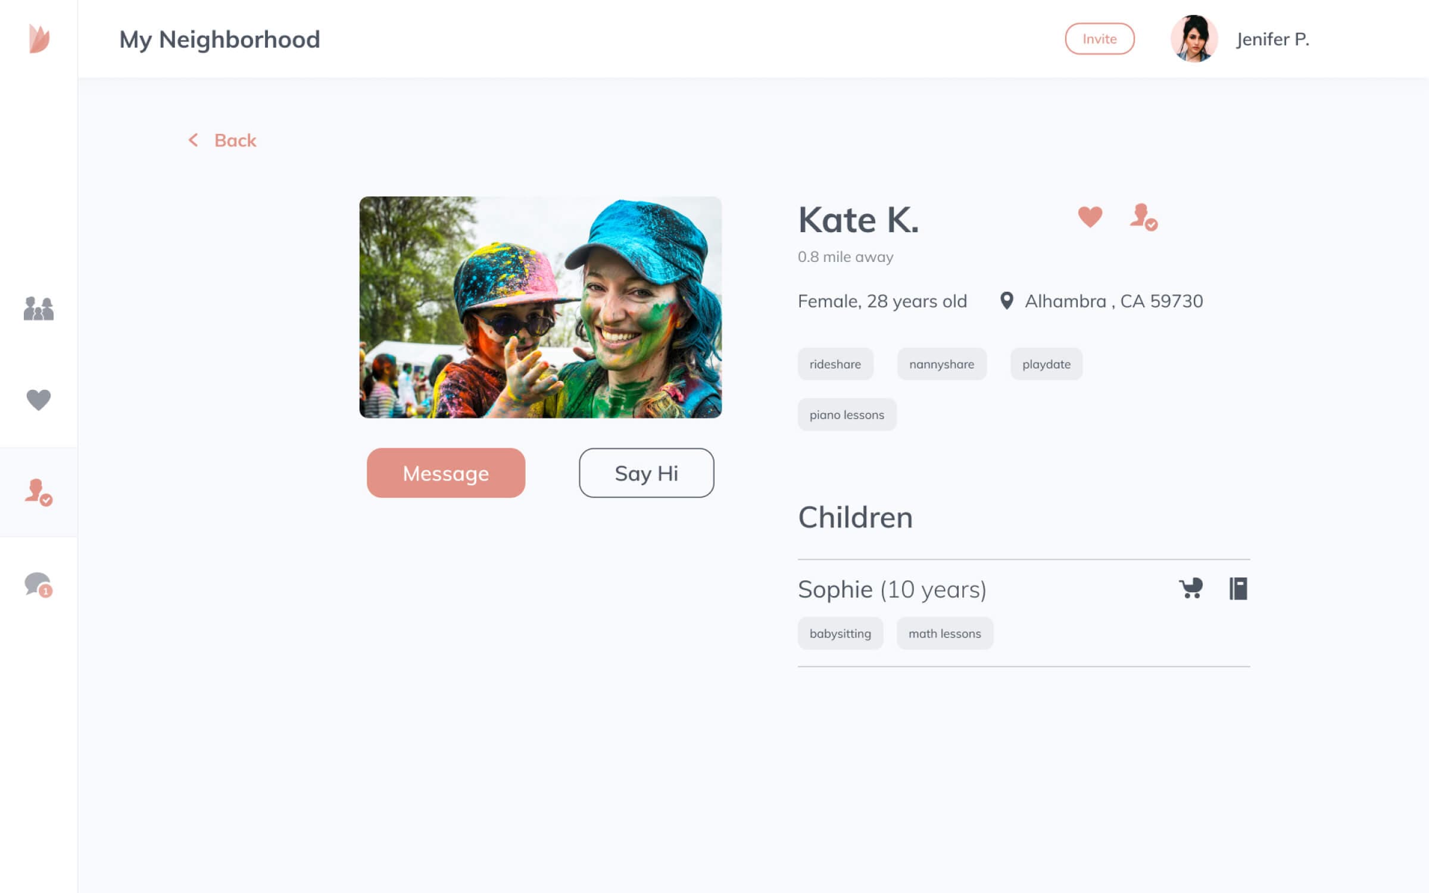The image size is (1429, 893).
Task: Select the piano lessons tag
Action: click(x=847, y=414)
